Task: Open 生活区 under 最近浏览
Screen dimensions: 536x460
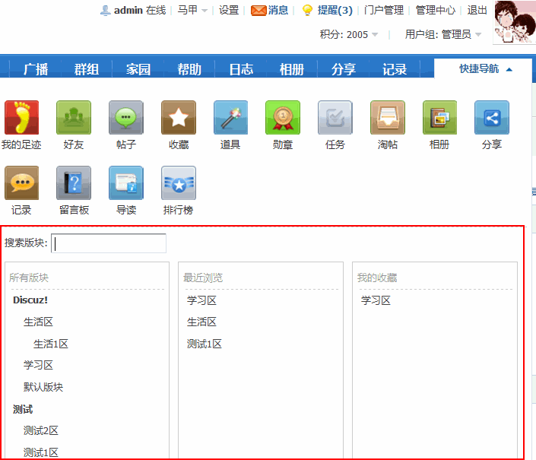Action: 201,322
